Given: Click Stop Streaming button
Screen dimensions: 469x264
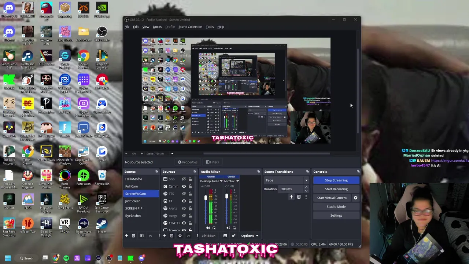Looking at the screenshot, I should 336,180.
